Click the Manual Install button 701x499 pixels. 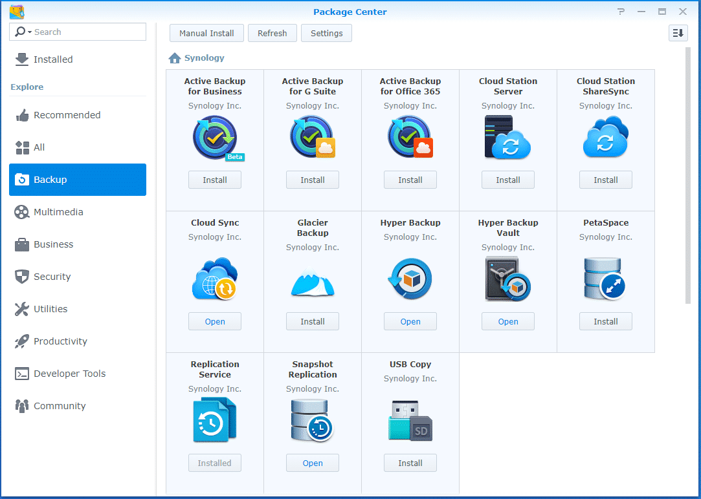pos(206,33)
